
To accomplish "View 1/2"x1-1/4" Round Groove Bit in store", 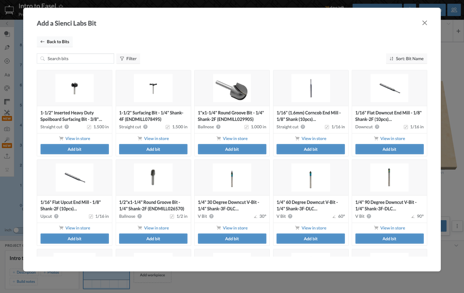I will 153,228.
